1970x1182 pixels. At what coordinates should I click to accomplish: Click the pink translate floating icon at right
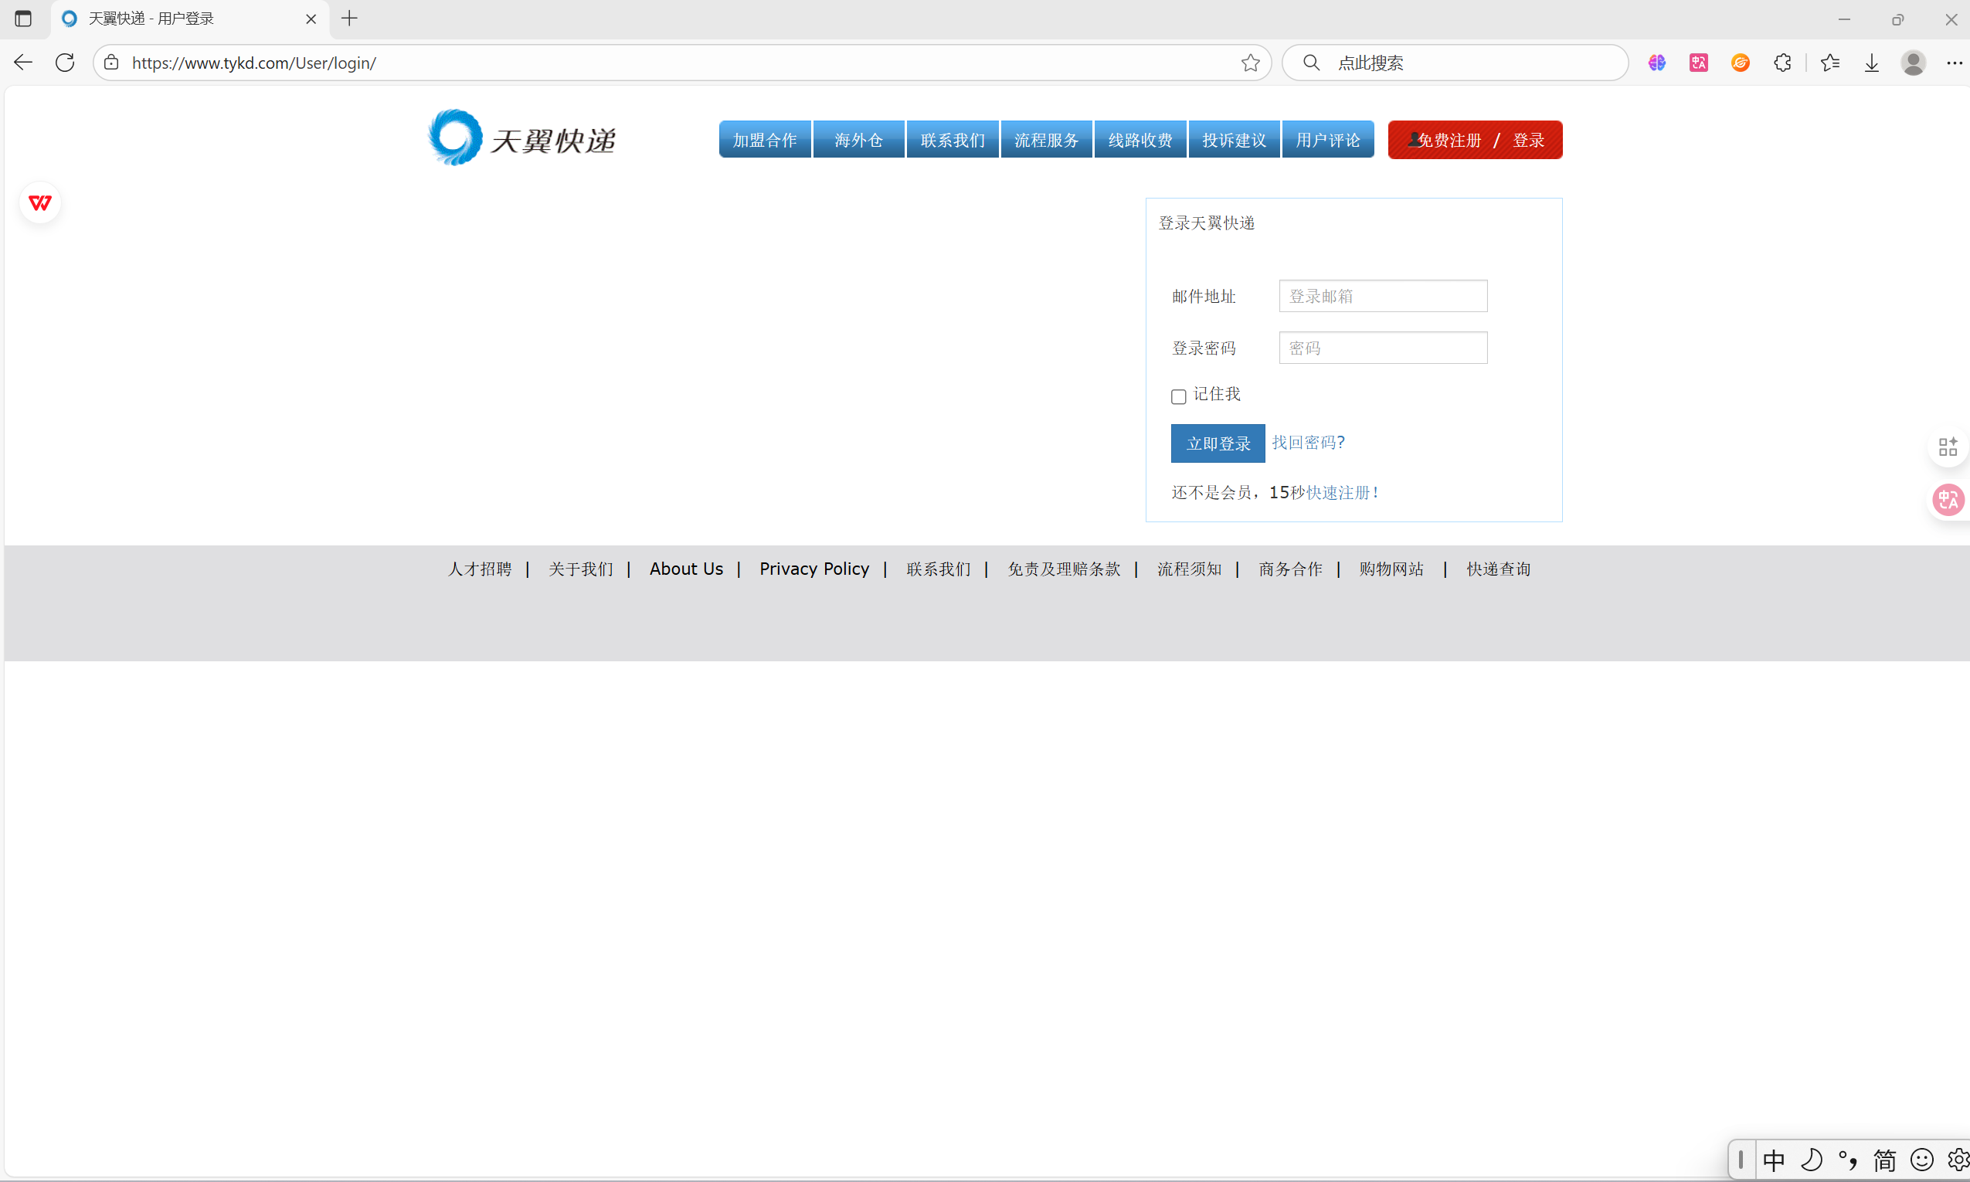coord(1948,500)
